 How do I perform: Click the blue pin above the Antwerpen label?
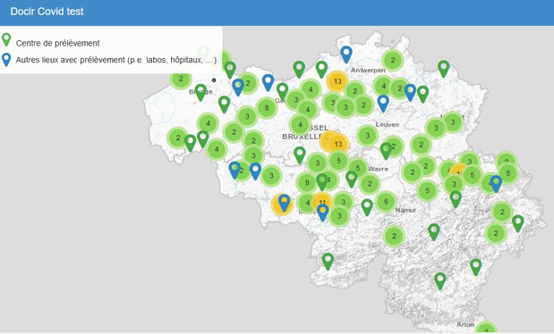tap(346, 54)
